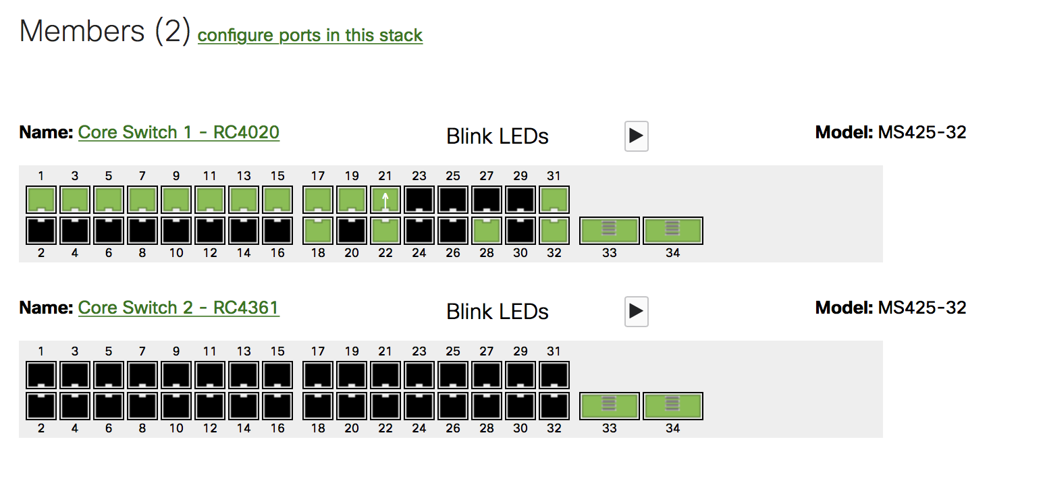Viewport: 1045px width, 483px height.
Task: Click disconnected port 23 on Core Switch 1
Action: coord(419,200)
